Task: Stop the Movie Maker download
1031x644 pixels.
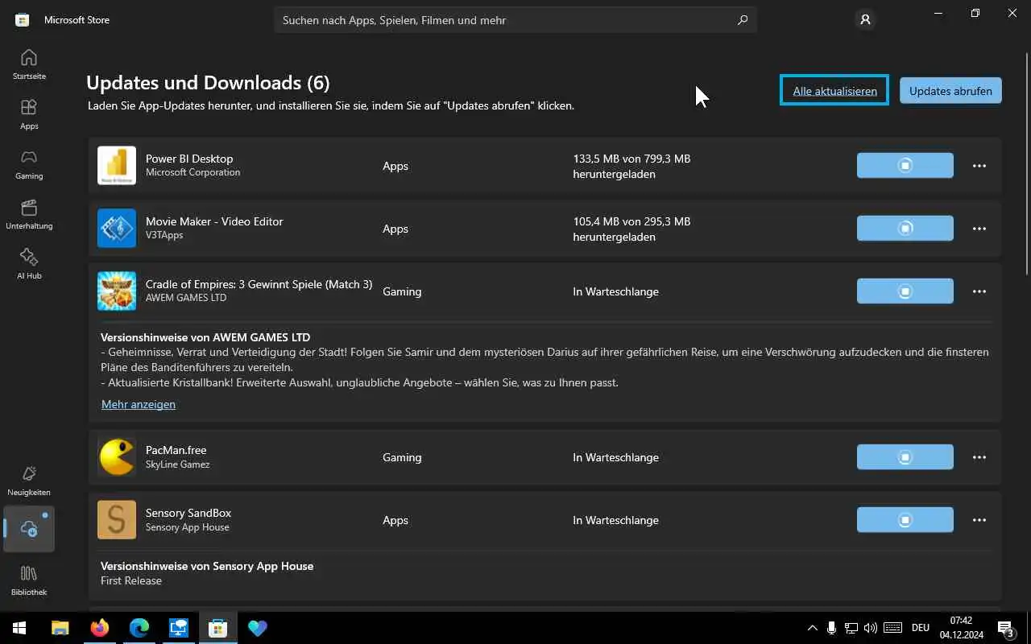Action: tap(905, 229)
